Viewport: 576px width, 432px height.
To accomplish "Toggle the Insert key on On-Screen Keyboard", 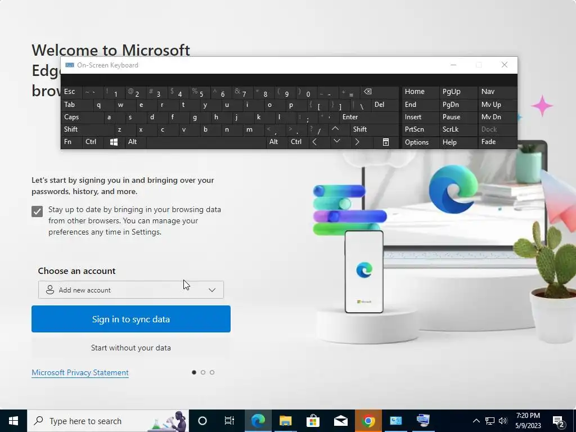I will 420,117.
